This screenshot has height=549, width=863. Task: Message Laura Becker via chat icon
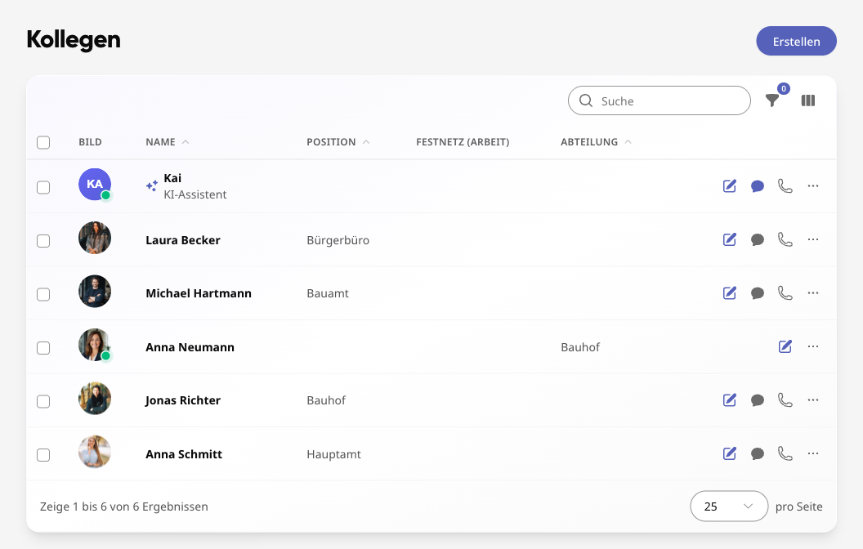(x=758, y=240)
